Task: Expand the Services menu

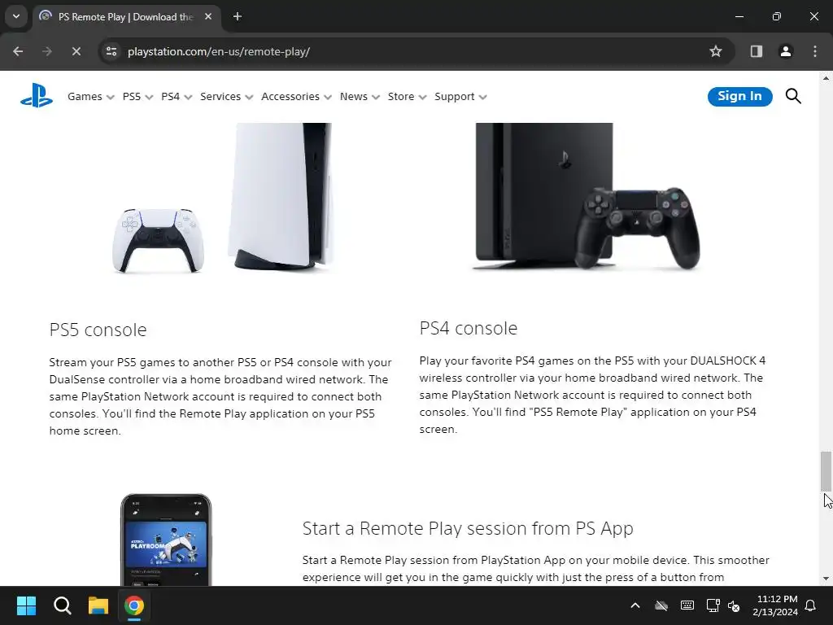Action: [x=226, y=97]
